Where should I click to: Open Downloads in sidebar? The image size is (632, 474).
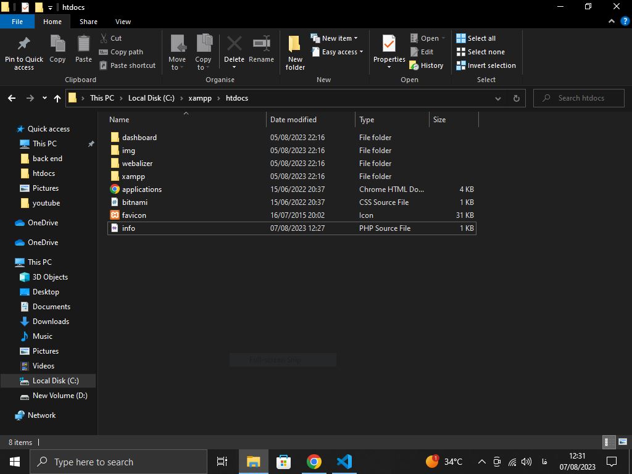[51, 321]
